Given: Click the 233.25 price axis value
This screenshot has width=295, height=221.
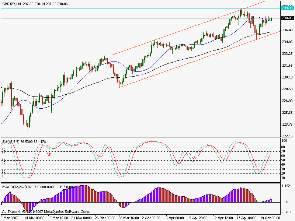Looking at the screenshot, I should pos(287,54).
